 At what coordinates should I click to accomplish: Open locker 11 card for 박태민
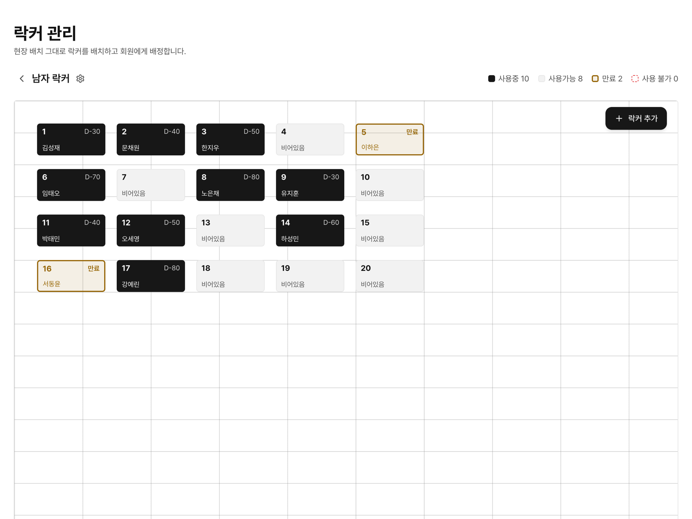pyautogui.click(x=71, y=231)
